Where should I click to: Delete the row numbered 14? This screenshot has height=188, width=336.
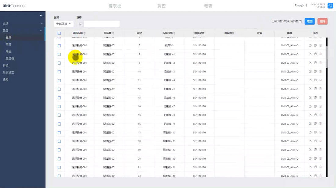pyautogui.click(x=320, y=106)
